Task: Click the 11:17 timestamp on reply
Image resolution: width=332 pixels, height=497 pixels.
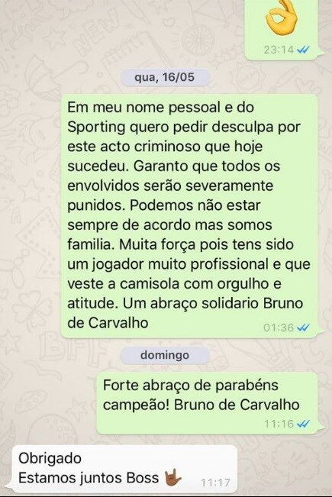Action: [x=215, y=482]
